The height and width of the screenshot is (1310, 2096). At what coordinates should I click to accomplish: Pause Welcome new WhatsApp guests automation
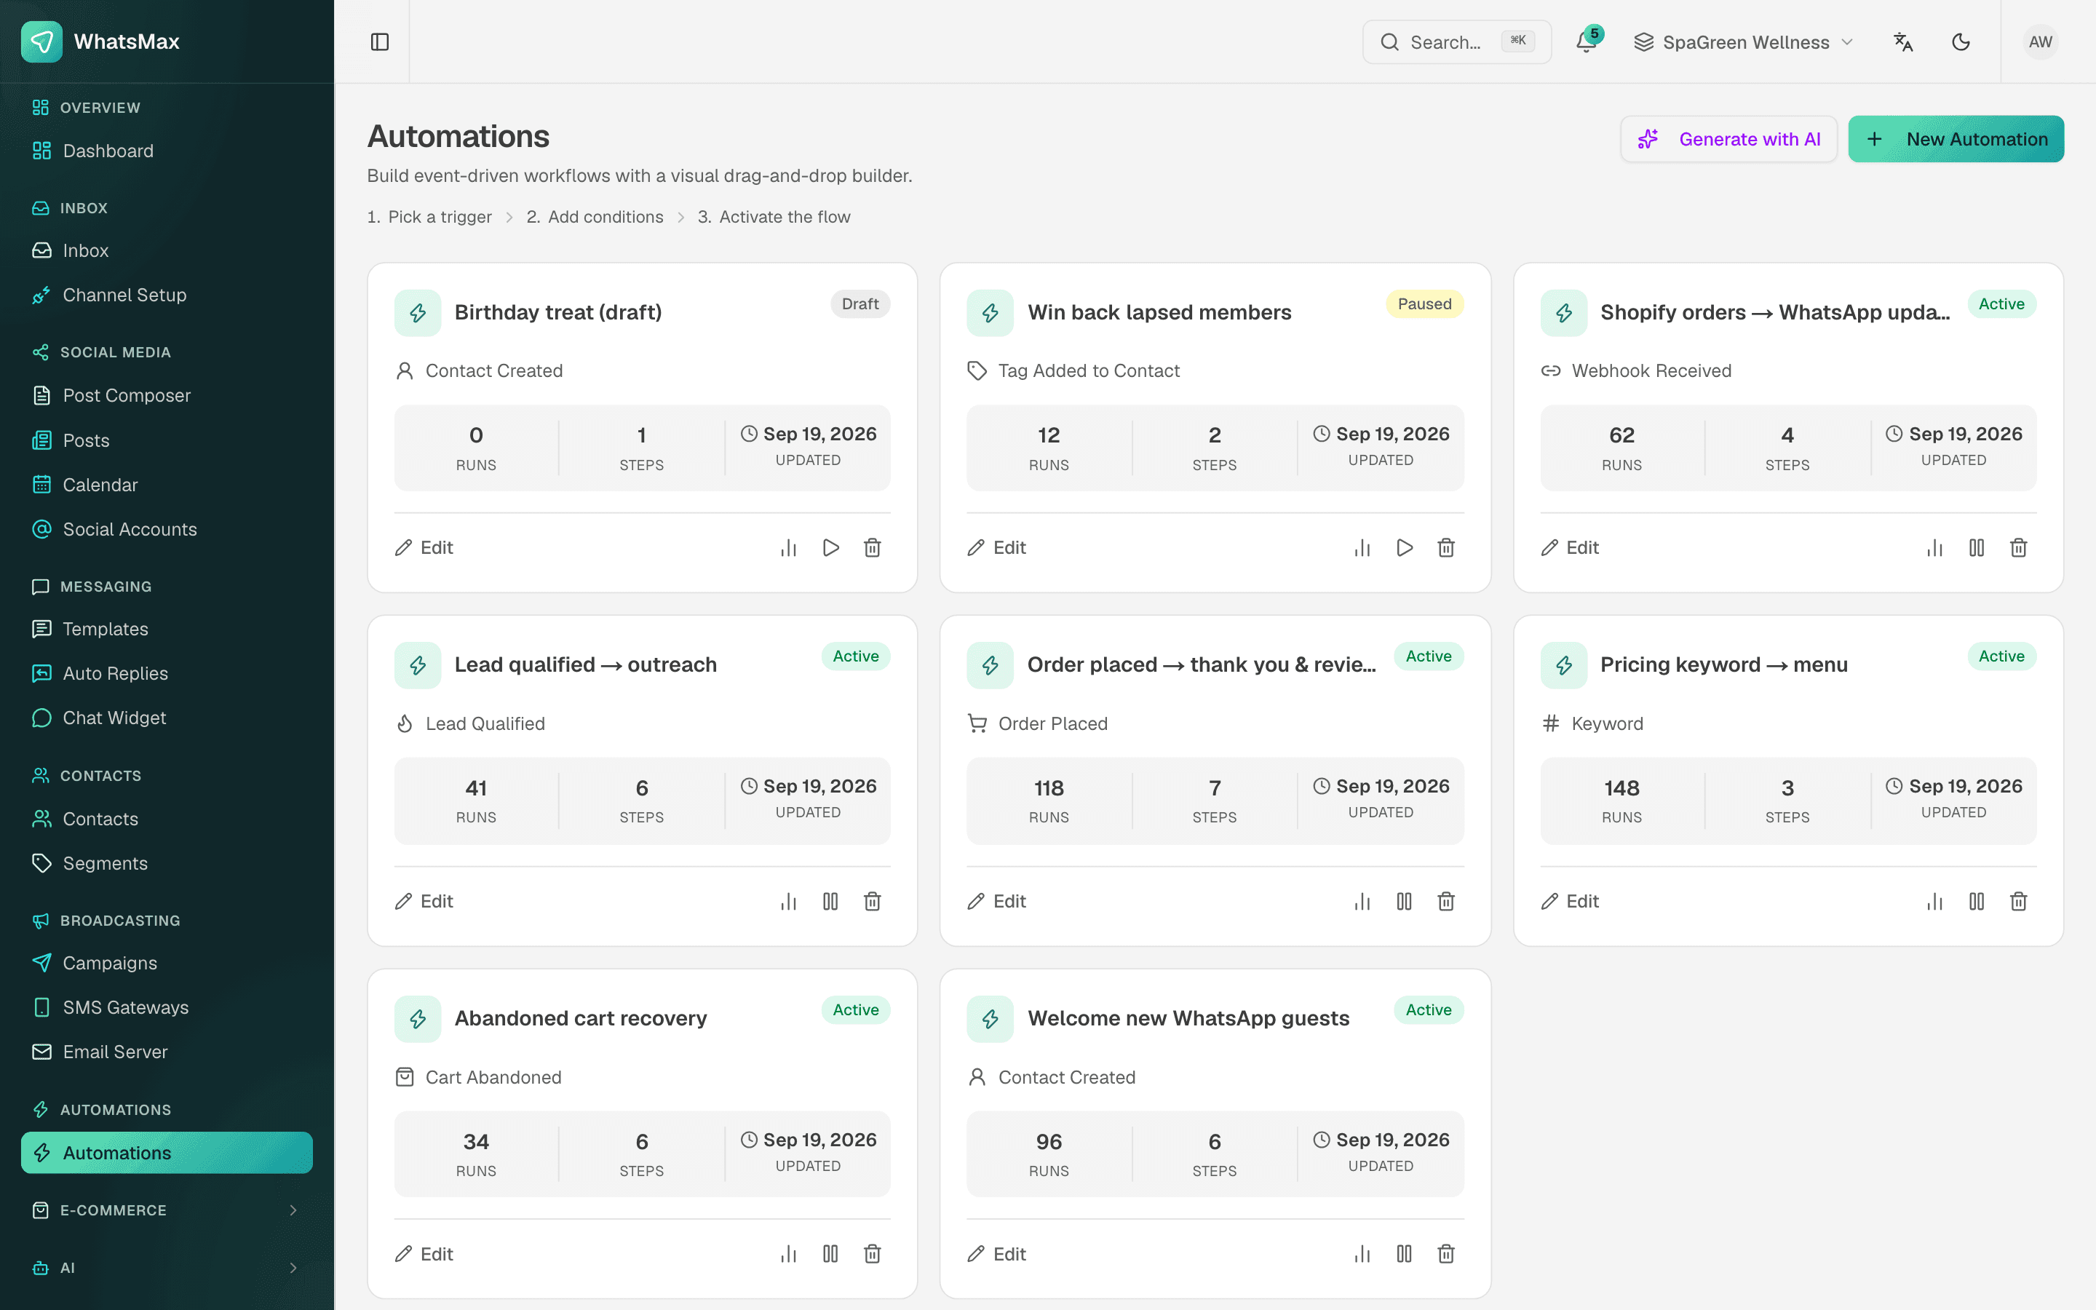(1404, 1254)
